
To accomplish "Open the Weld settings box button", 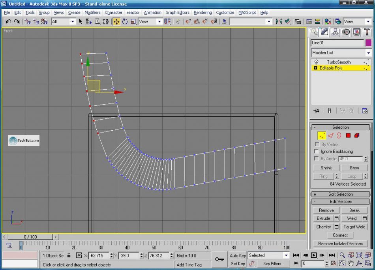I will [365, 218].
